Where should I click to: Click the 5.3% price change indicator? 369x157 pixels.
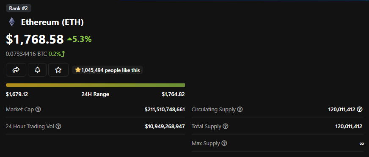tap(79, 39)
